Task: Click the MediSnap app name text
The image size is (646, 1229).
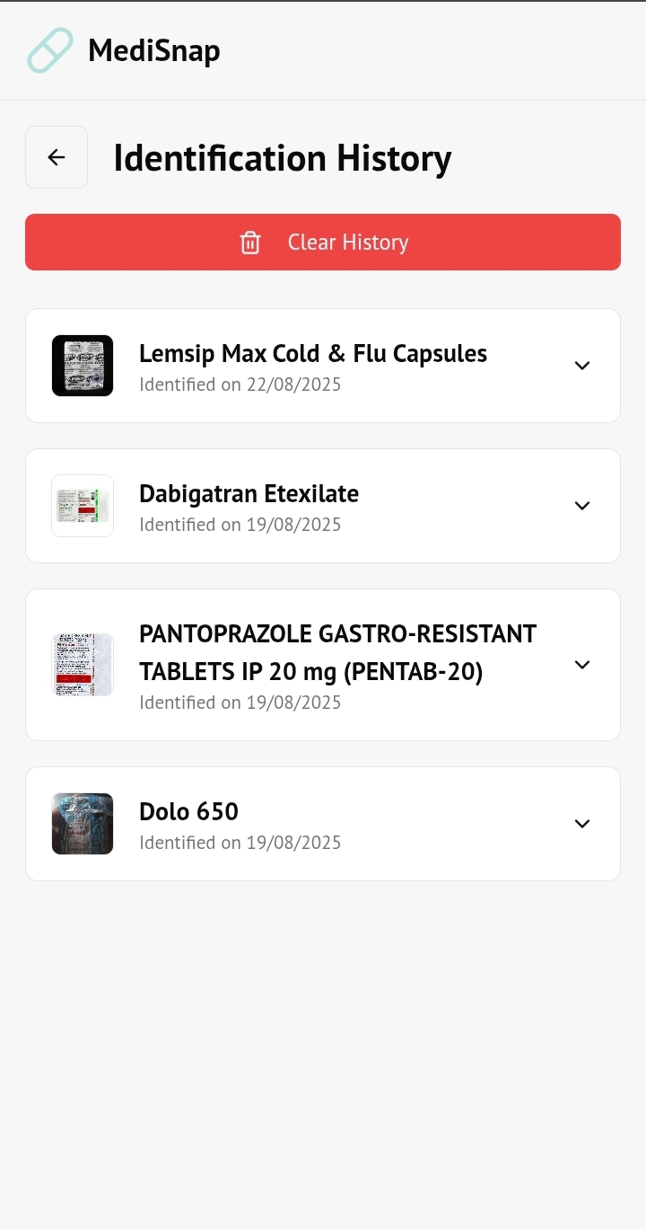Action: [154, 50]
